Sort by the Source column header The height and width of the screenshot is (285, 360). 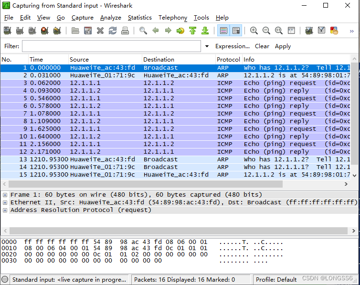(x=105, y=60)
